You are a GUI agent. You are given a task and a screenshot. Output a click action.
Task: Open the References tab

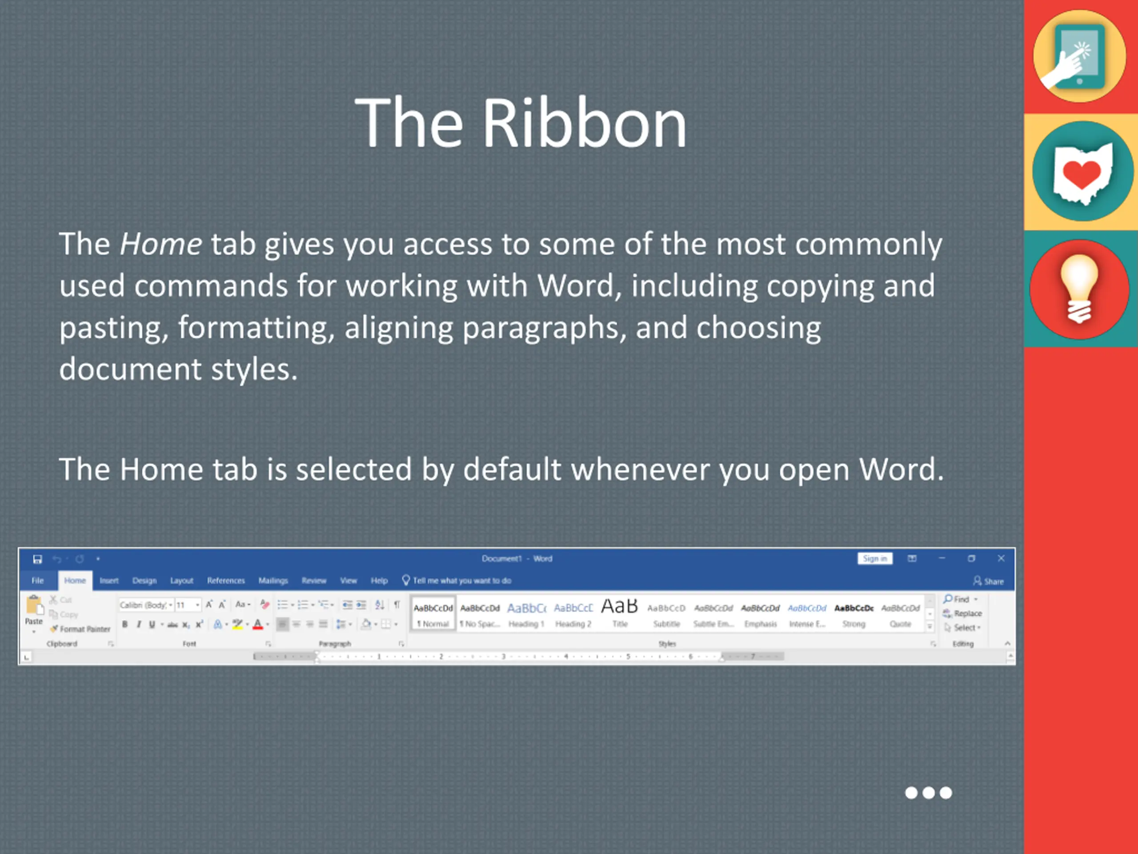click(x=226, y=580)
